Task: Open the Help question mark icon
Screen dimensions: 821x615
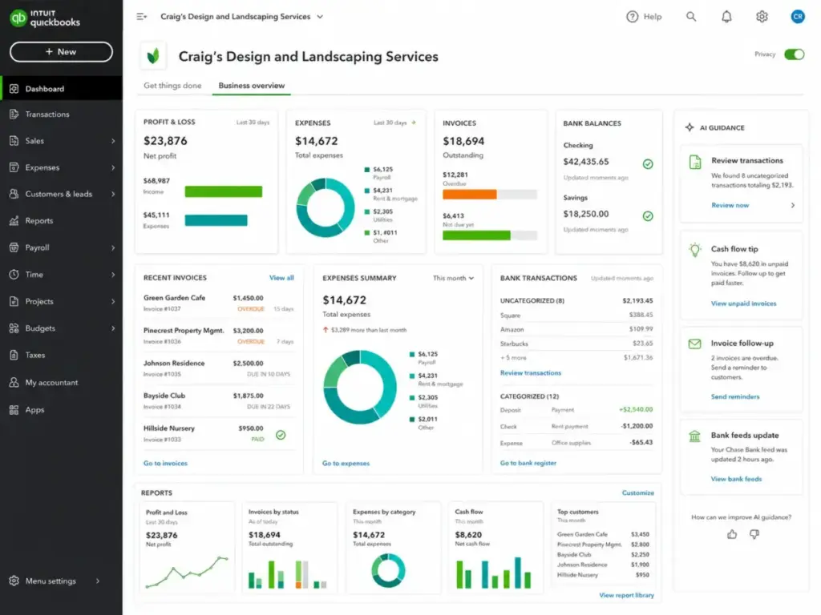Action: (633, 17)
